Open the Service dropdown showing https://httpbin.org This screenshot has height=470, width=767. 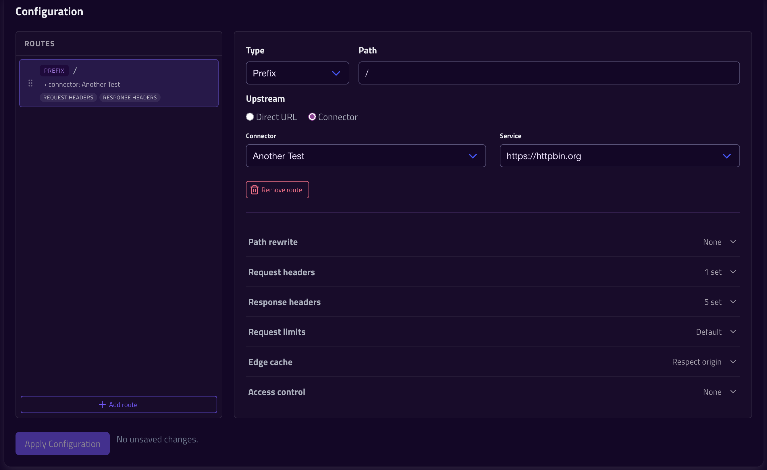pyautogui.click(x=619, y=156)
